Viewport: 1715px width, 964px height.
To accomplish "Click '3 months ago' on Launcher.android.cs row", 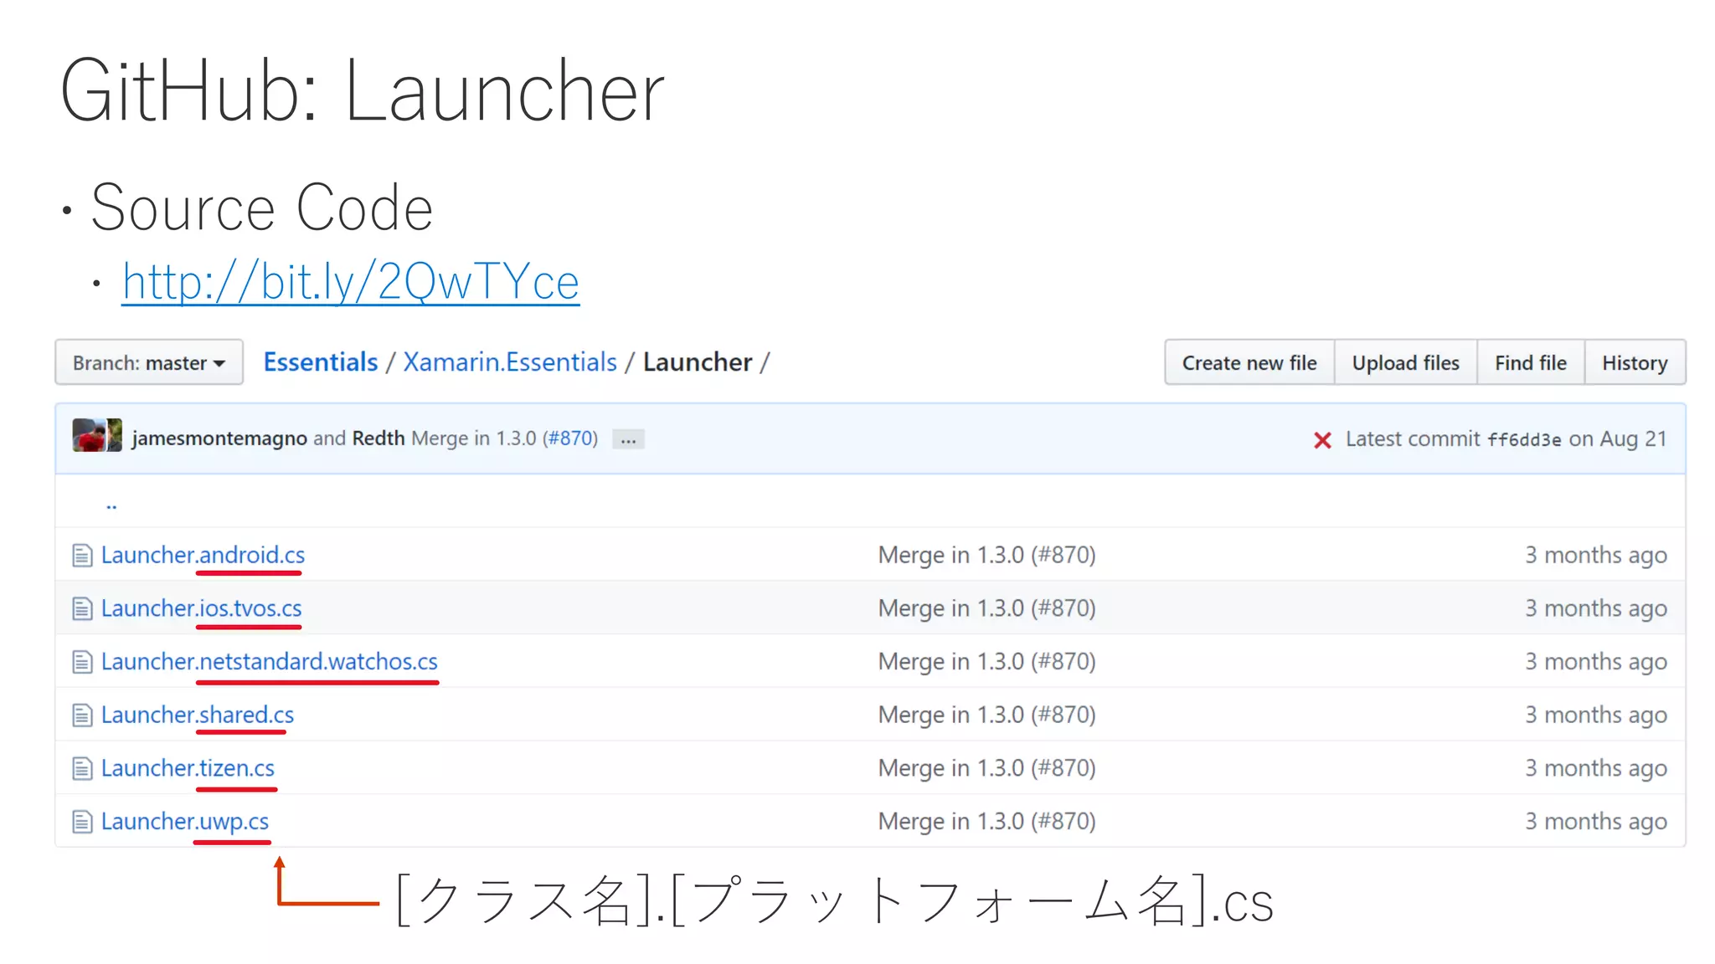I will pyautogui.click(x=1595, y=556).
